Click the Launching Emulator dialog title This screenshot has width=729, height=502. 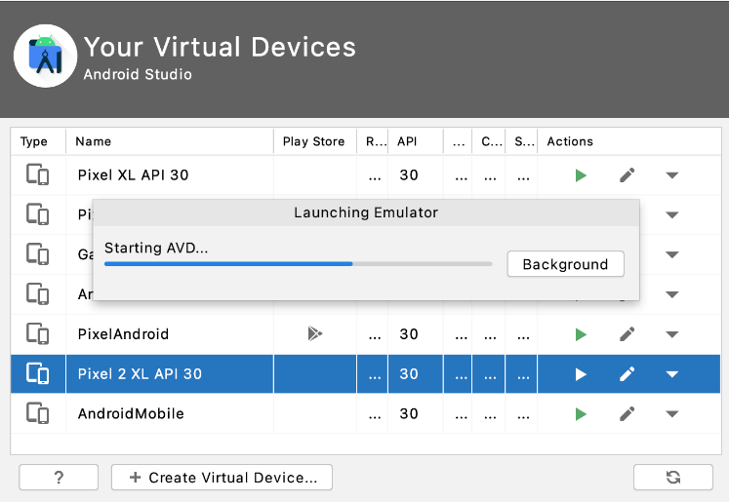366,212
